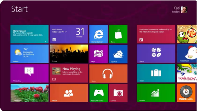Open the Maps tile
Viewport: 199px width, 112px height.
pyautogui.click(x=99, y=54)
